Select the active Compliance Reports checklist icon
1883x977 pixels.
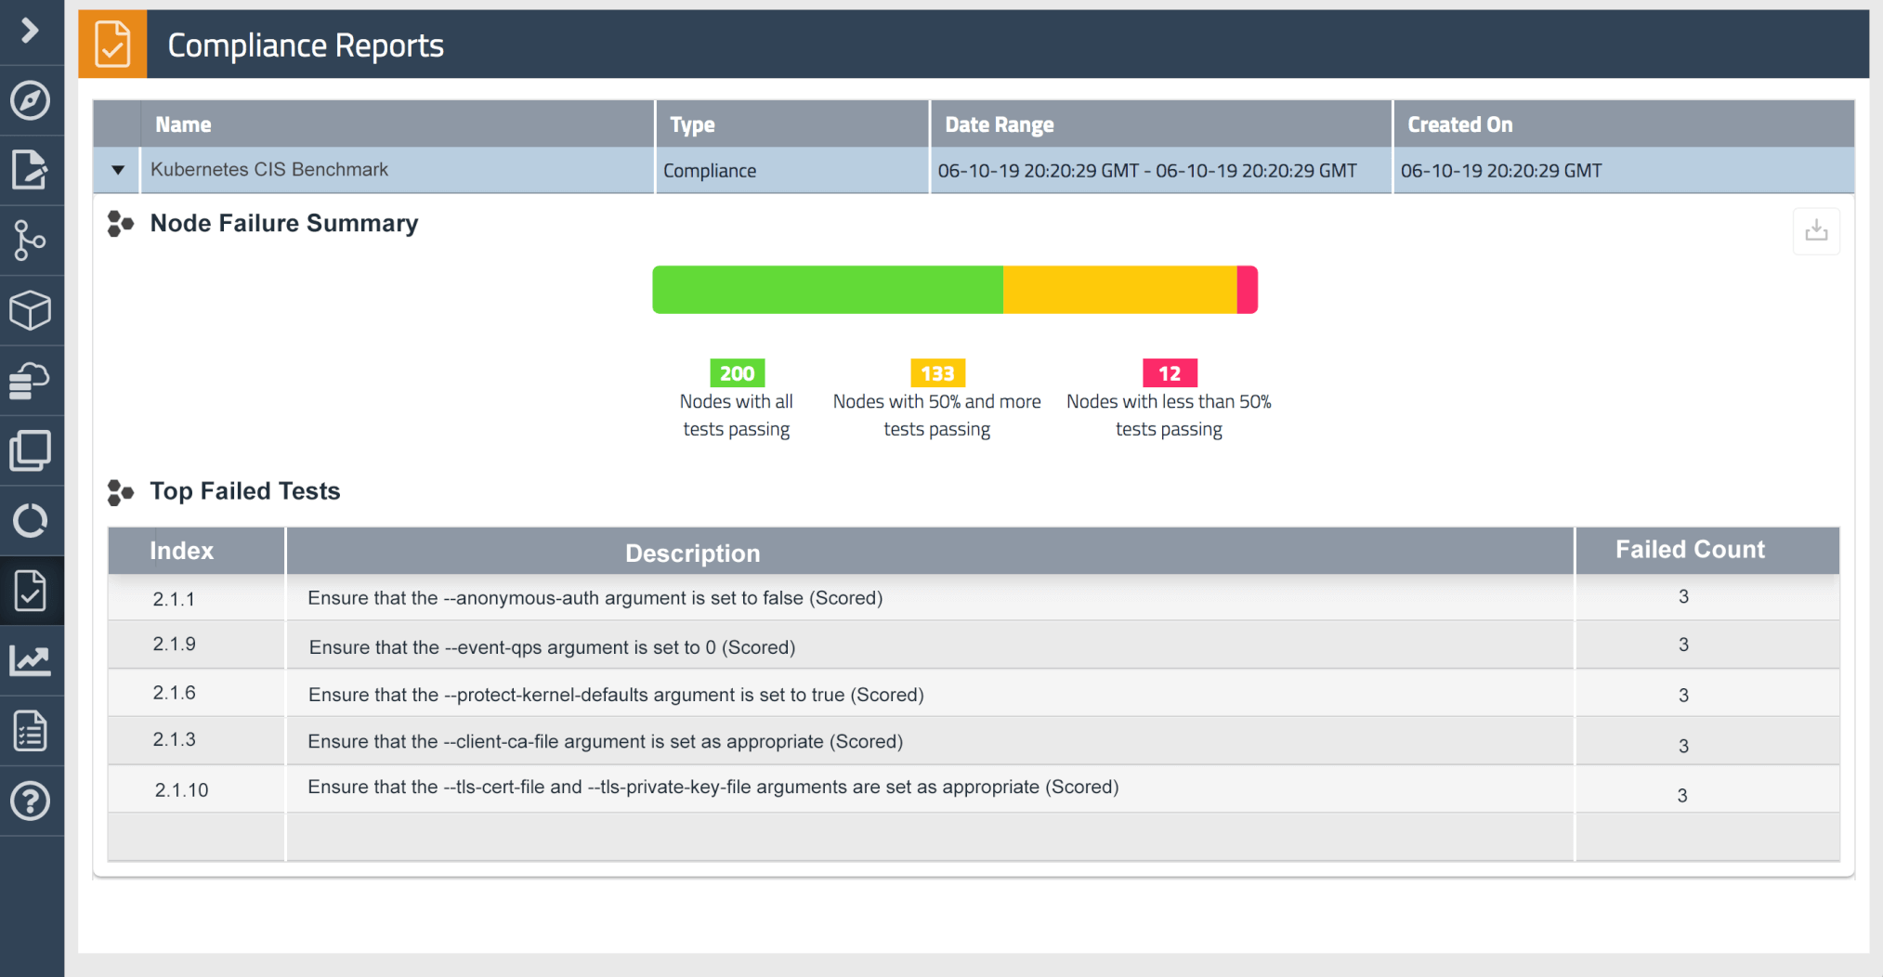coord(32,590)
